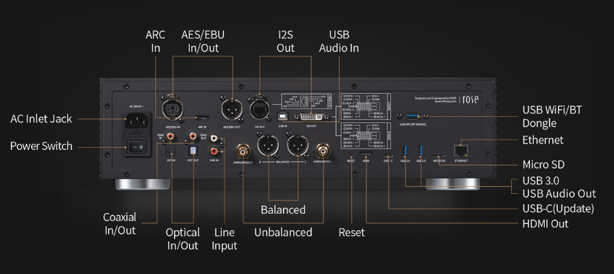Click the printed "USB WIFI/BT DONGLE" panel label
Screen dimensions: 614x274
[x=413, y=124]
